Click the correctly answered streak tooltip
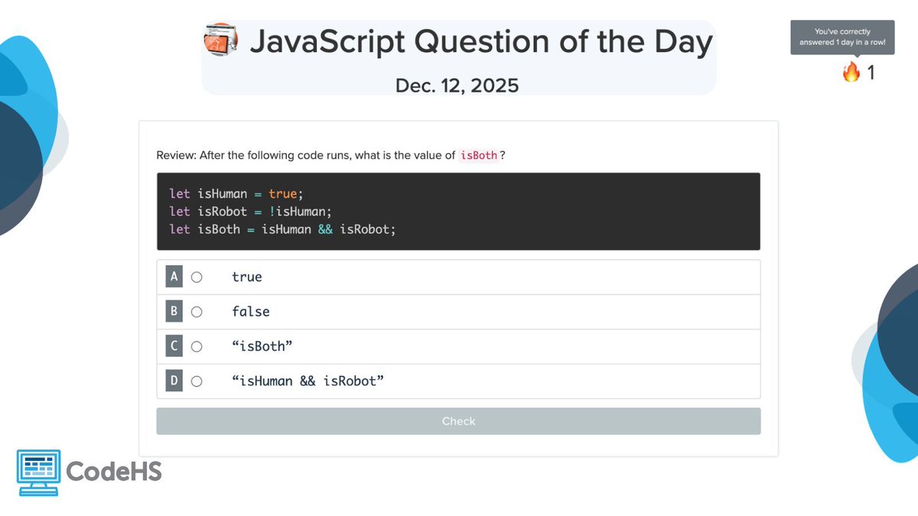 tap(842, 37)
